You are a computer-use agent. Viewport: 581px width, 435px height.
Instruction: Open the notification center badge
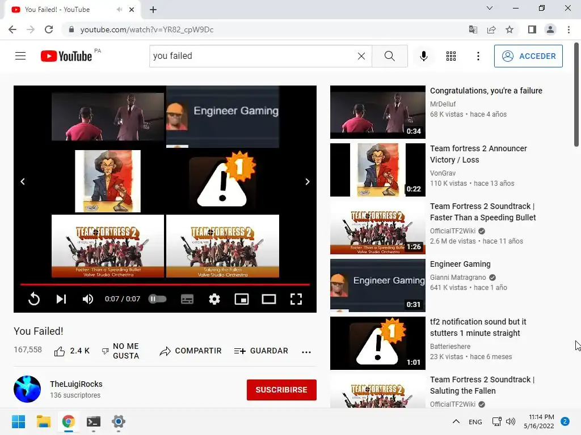click(x=565, y=421)
